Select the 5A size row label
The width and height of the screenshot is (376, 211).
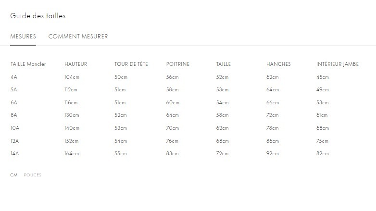(14, 90)
